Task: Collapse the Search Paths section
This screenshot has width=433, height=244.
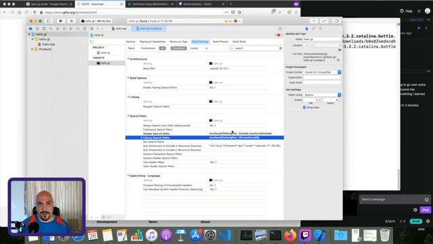Action: (x=128, y=116)
